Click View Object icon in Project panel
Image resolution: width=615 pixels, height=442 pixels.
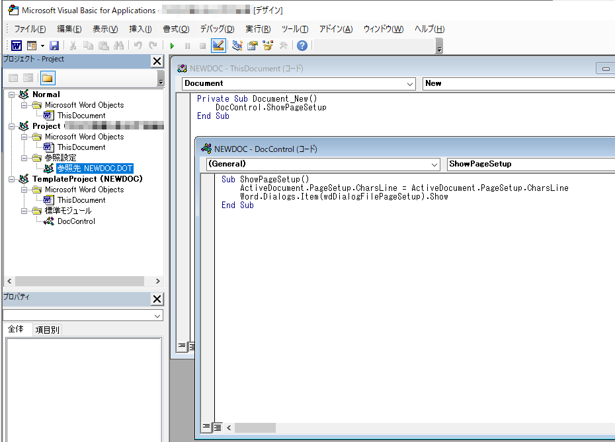click(x=28, y=78)
